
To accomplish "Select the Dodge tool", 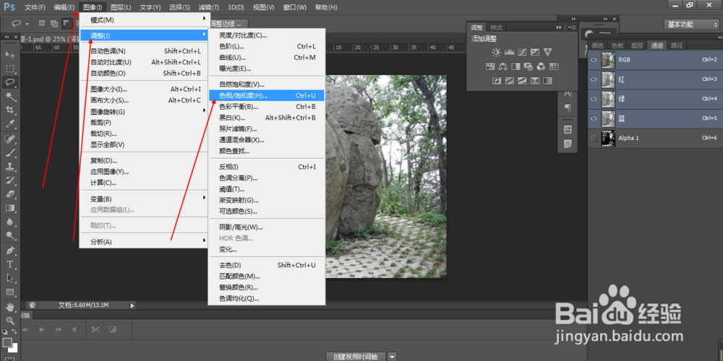I will coord(9,235).
